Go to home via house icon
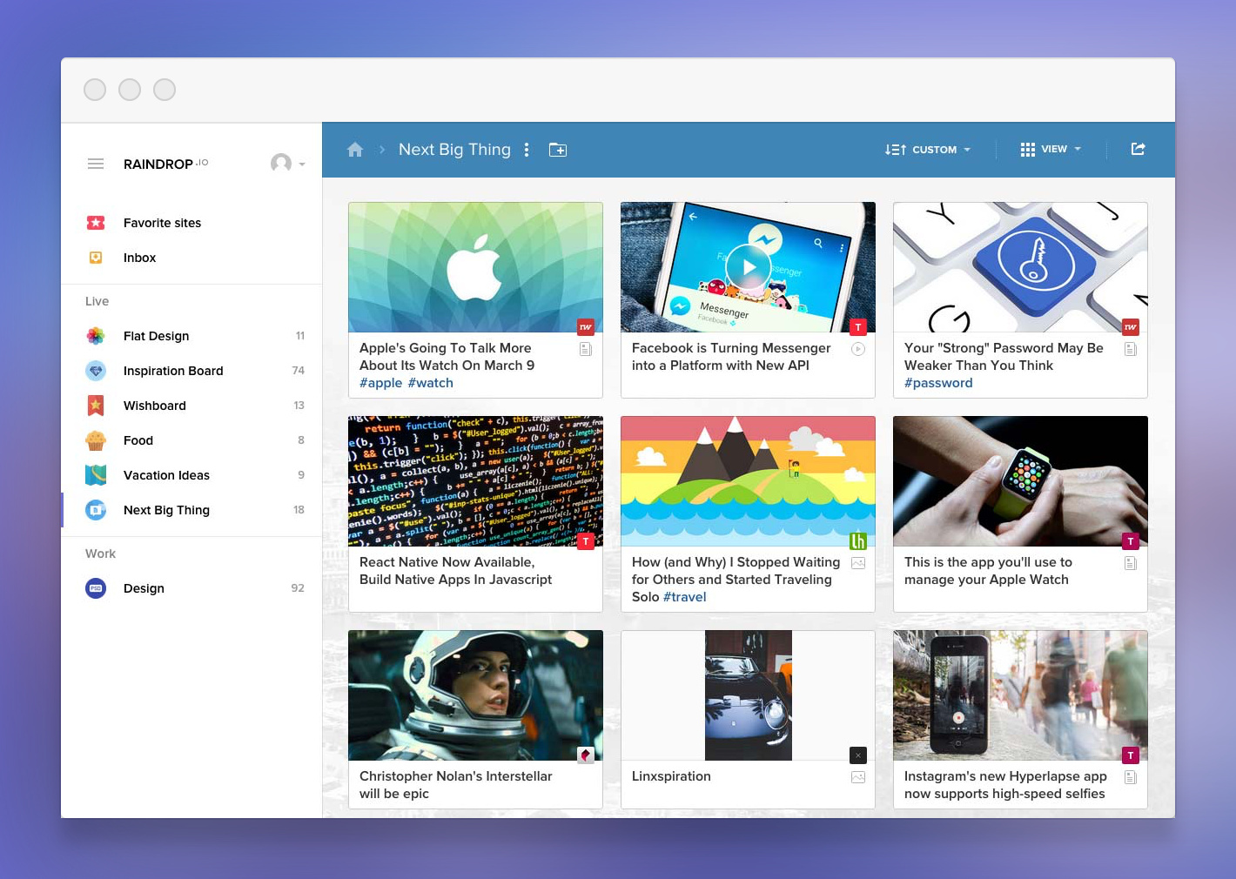The image size is (1236, 879). click(355, 150)
